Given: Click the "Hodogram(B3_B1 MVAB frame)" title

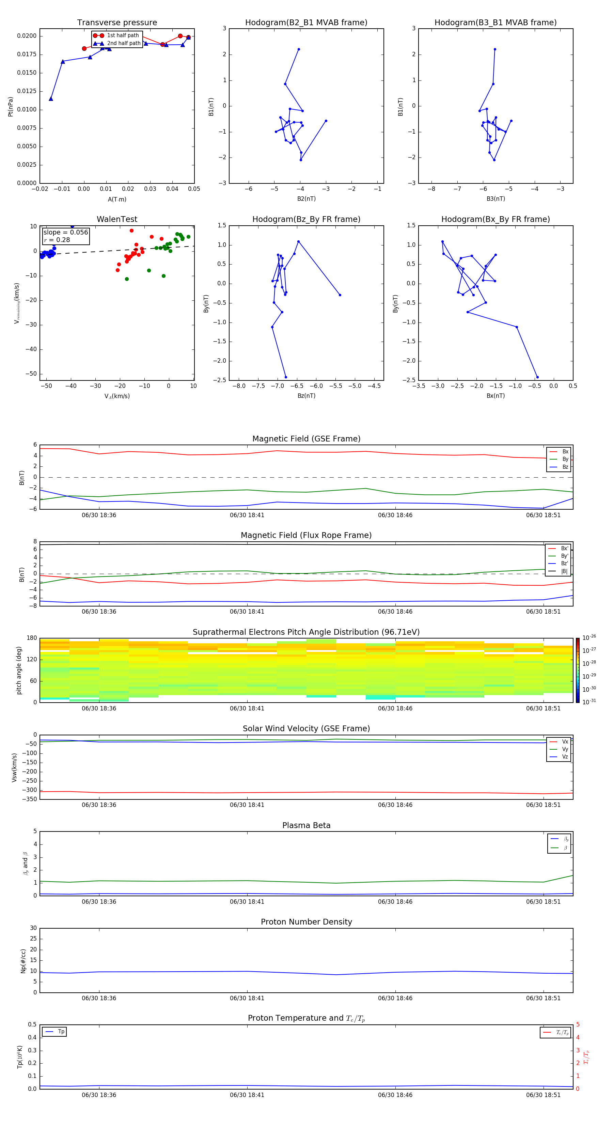Looking at the screenshot, I should click(496, 23).
